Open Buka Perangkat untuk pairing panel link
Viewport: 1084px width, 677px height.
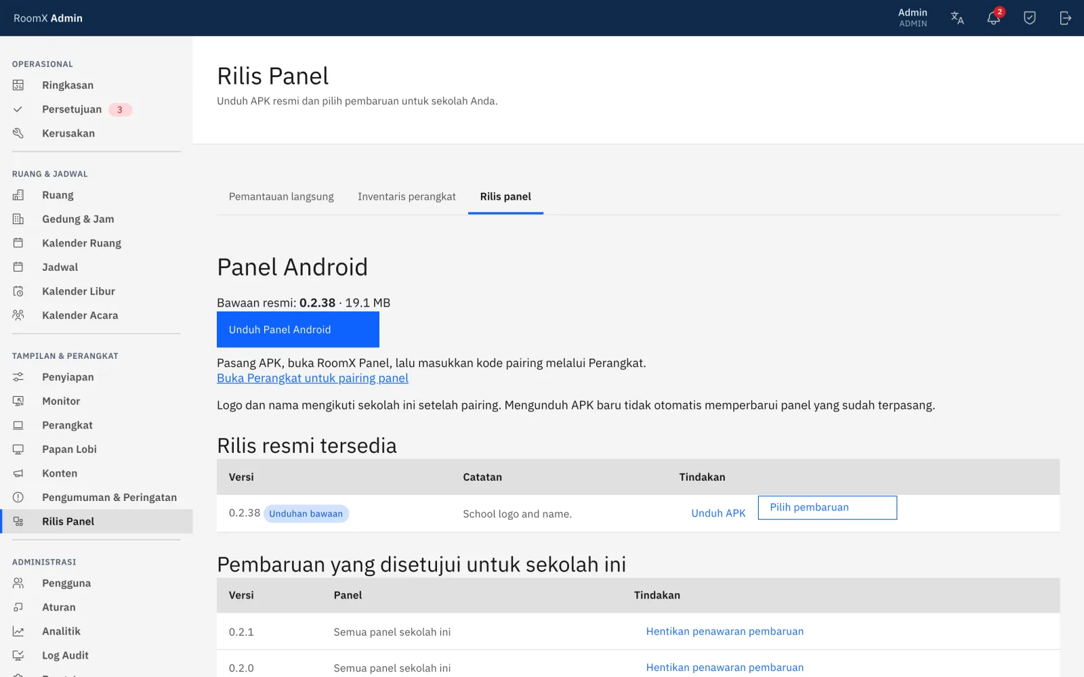312,378
